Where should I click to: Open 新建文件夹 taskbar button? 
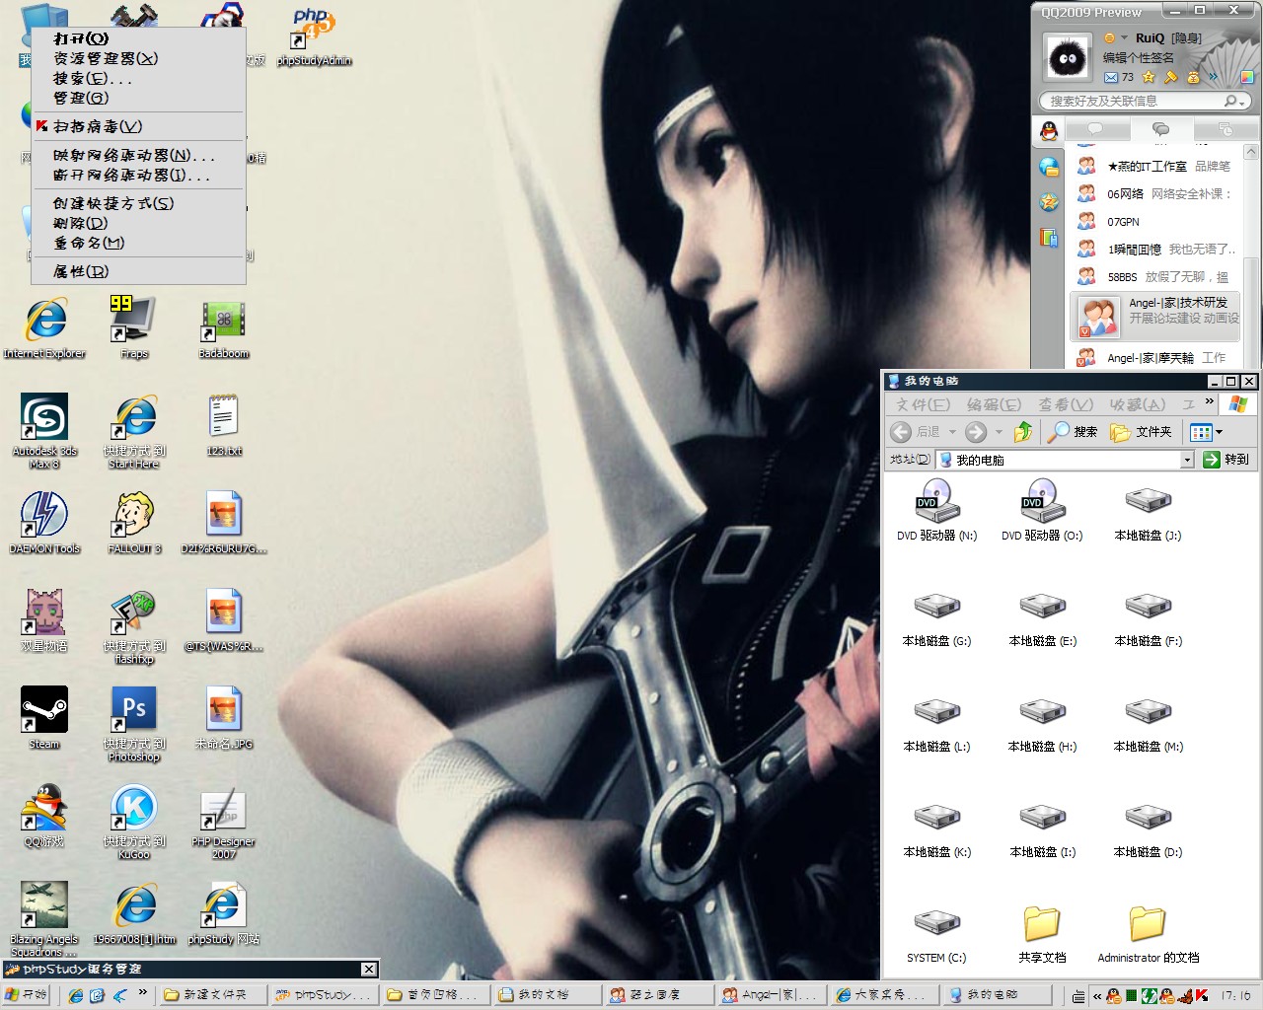(x=214, y=995)
